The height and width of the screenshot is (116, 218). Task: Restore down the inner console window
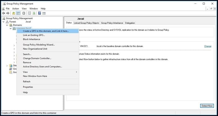(211, 9)
